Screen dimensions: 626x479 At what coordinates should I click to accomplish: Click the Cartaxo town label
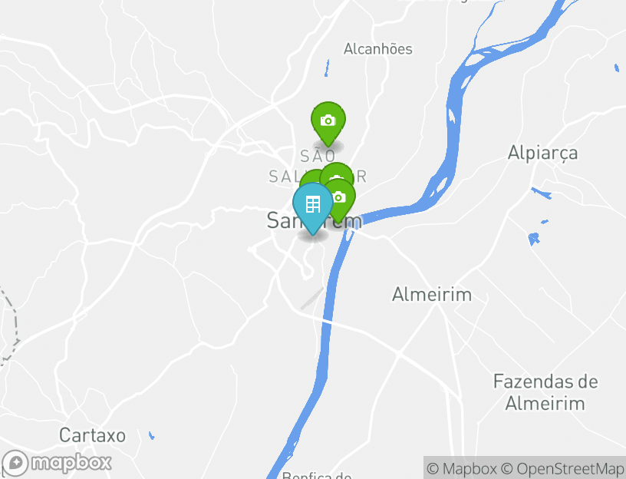pyautogui.click(x=92, y=435)
